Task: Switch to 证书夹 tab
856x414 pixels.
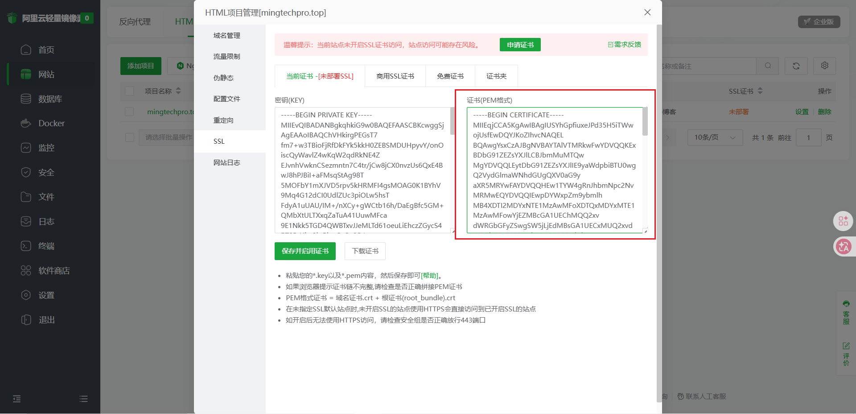Action: tap(496, 76)
